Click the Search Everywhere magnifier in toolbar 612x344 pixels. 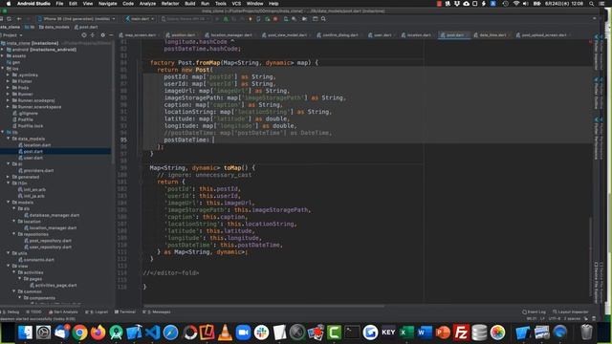323,19
